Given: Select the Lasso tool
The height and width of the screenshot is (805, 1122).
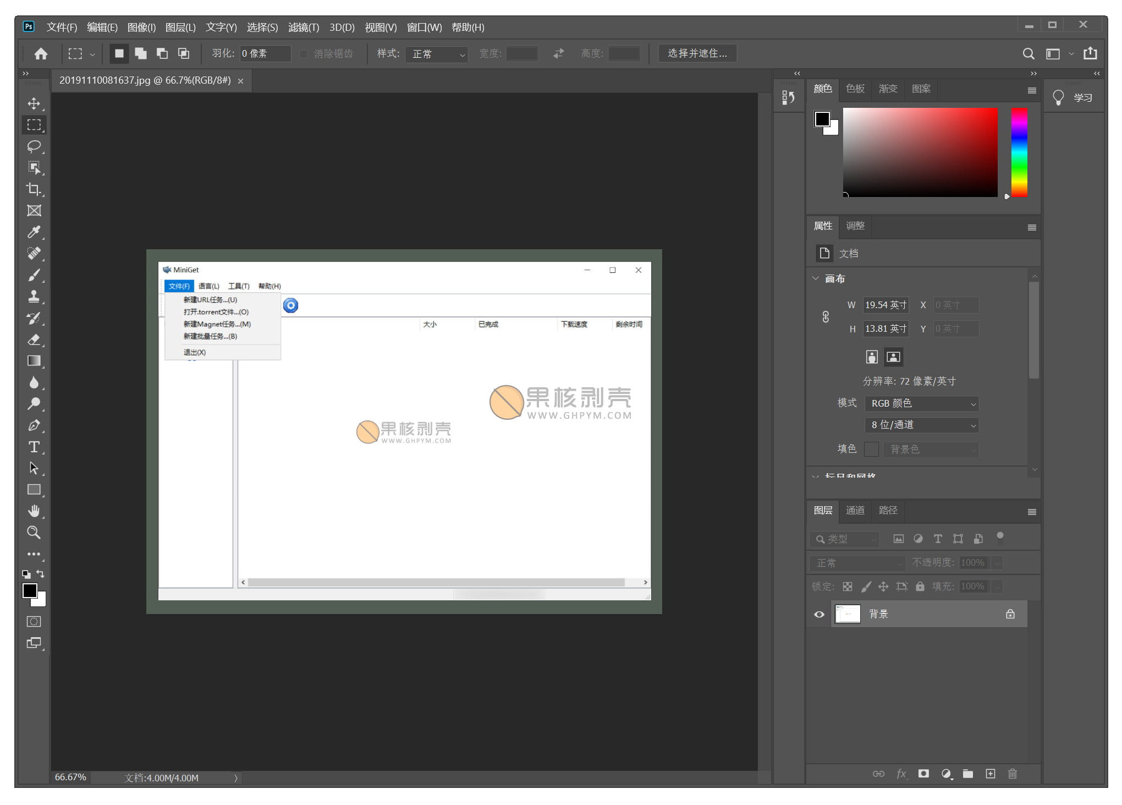Looking at the screenshot, I should point(34,146).
